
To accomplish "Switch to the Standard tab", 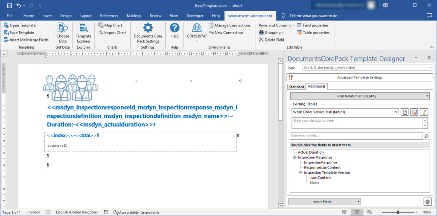I will pos(296,87).
